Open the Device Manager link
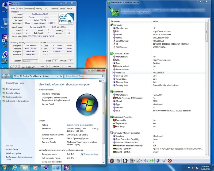Screen dimensions: 214x171 (13, 89)
